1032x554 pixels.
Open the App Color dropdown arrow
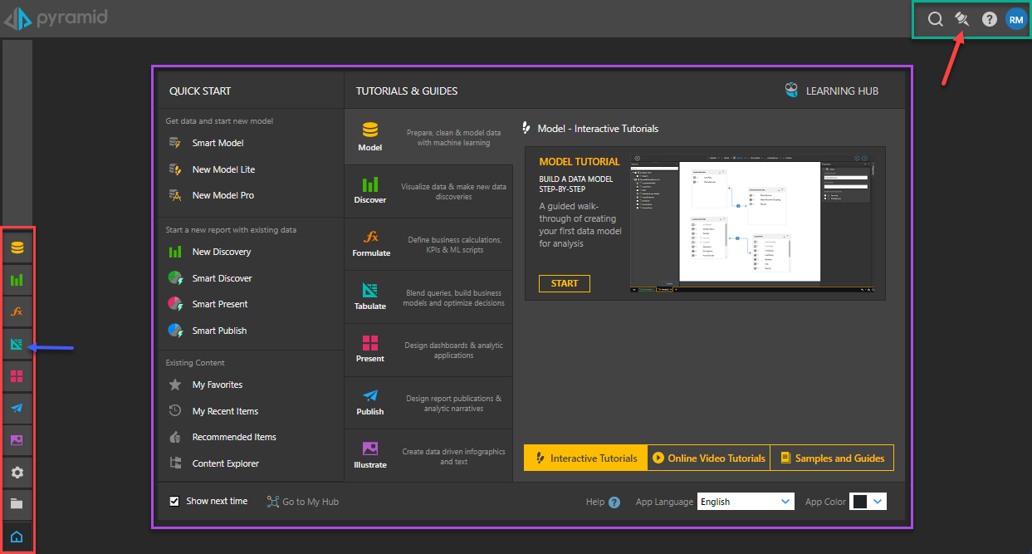(x=878, y=502)
